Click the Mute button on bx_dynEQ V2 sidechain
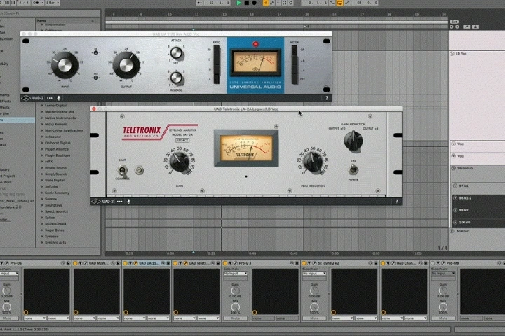505x336 pixels. point(314,318)
